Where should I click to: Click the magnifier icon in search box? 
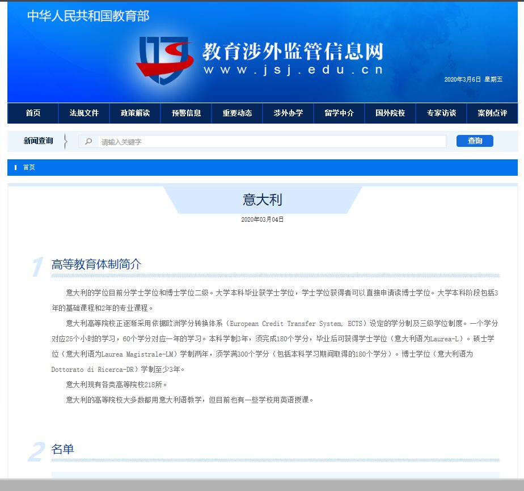click(x=88, y=142)
